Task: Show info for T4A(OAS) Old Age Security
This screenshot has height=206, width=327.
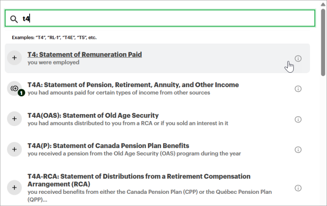Action: pyautogui.click(x=298, y=119)
